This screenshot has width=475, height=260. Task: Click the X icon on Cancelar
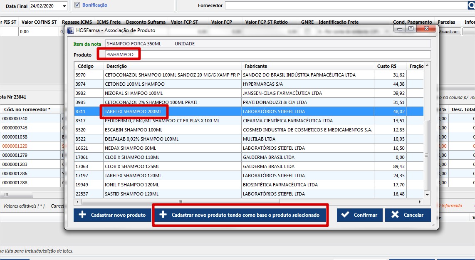click(x=395, y=215)
